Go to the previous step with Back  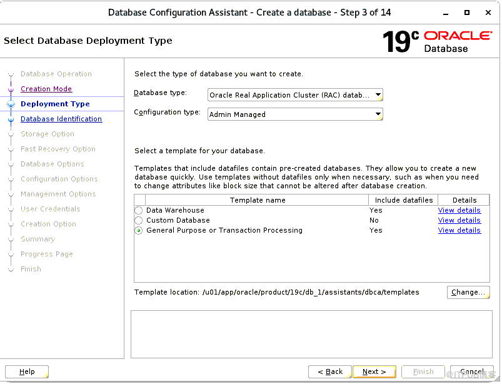click(x=329, y=371)
